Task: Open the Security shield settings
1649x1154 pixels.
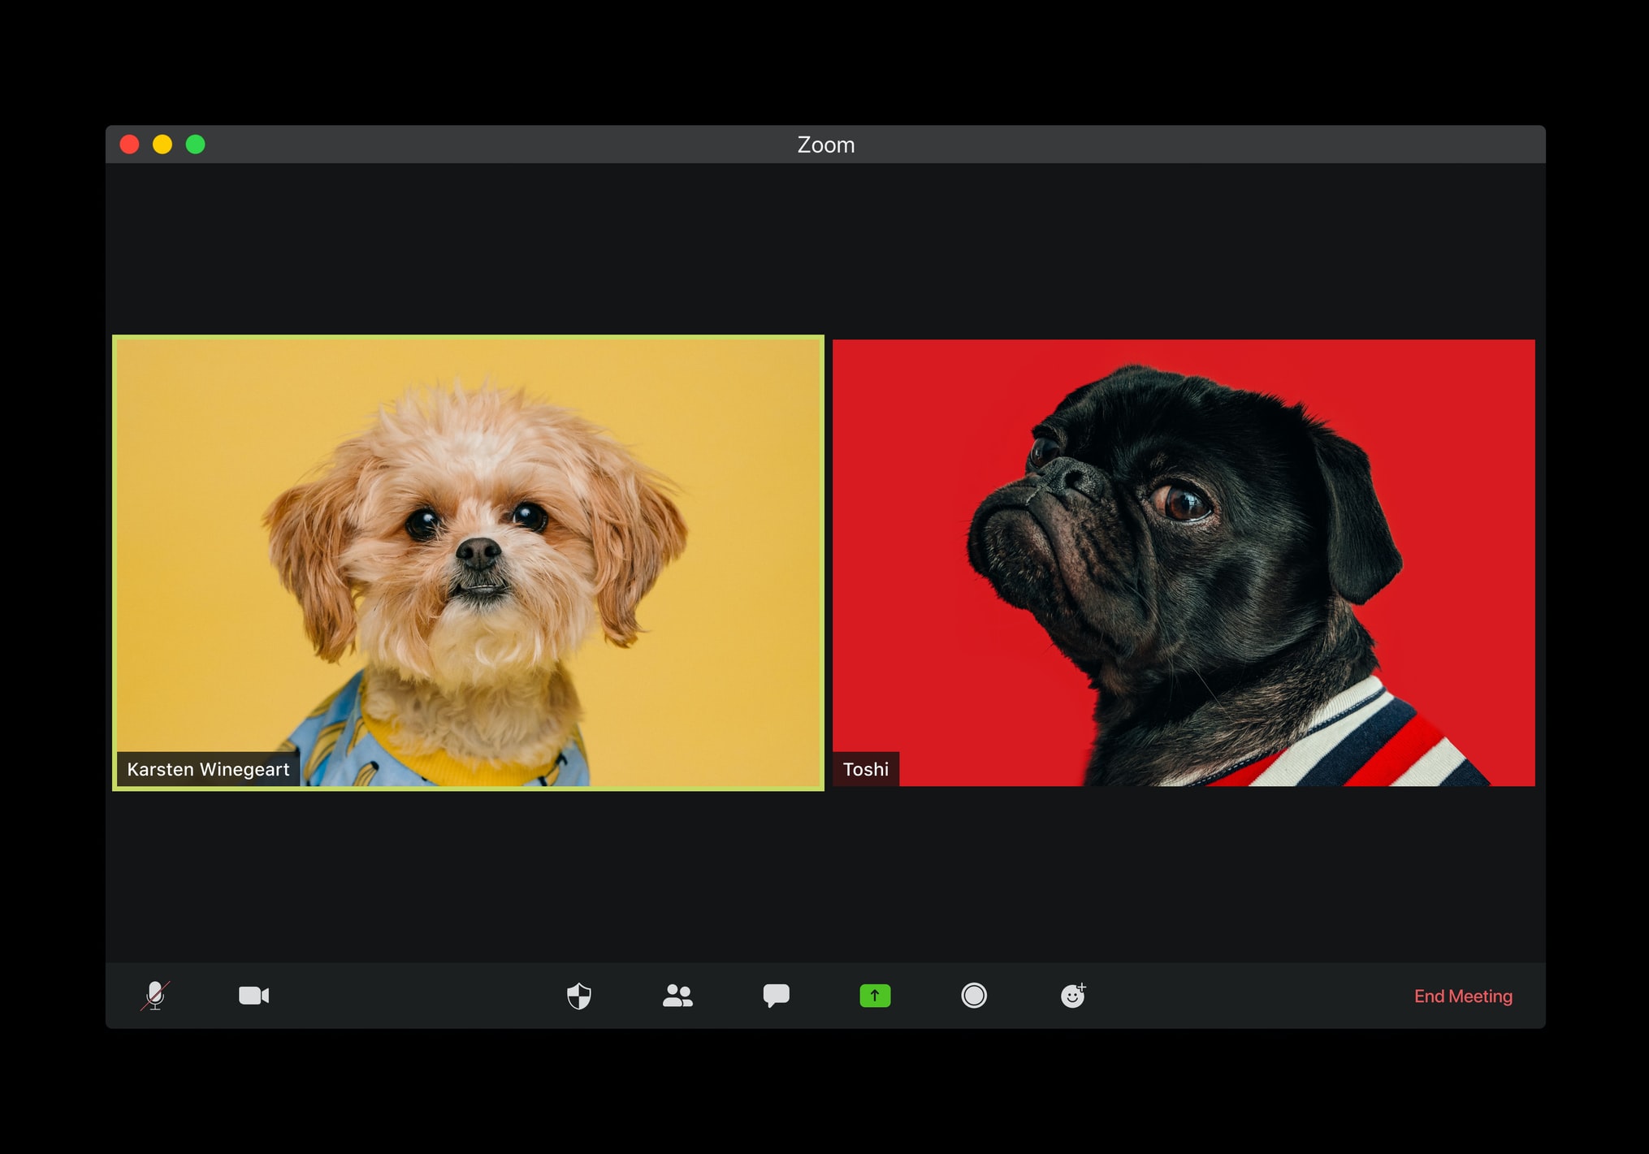Action: pyautogui.click(x=579, y=996)
